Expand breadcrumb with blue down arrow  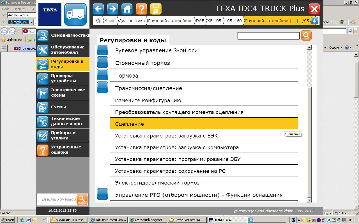coord(314,21)
